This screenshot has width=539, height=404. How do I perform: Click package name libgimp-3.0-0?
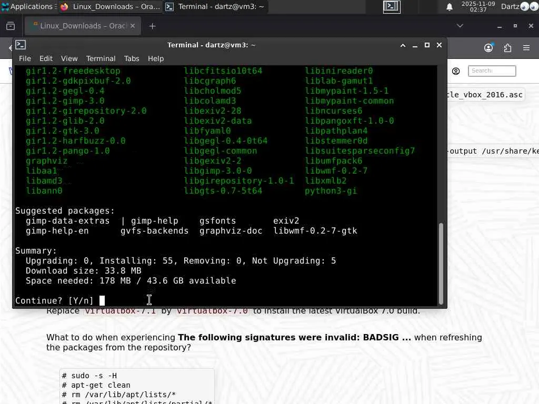(218, 171)
